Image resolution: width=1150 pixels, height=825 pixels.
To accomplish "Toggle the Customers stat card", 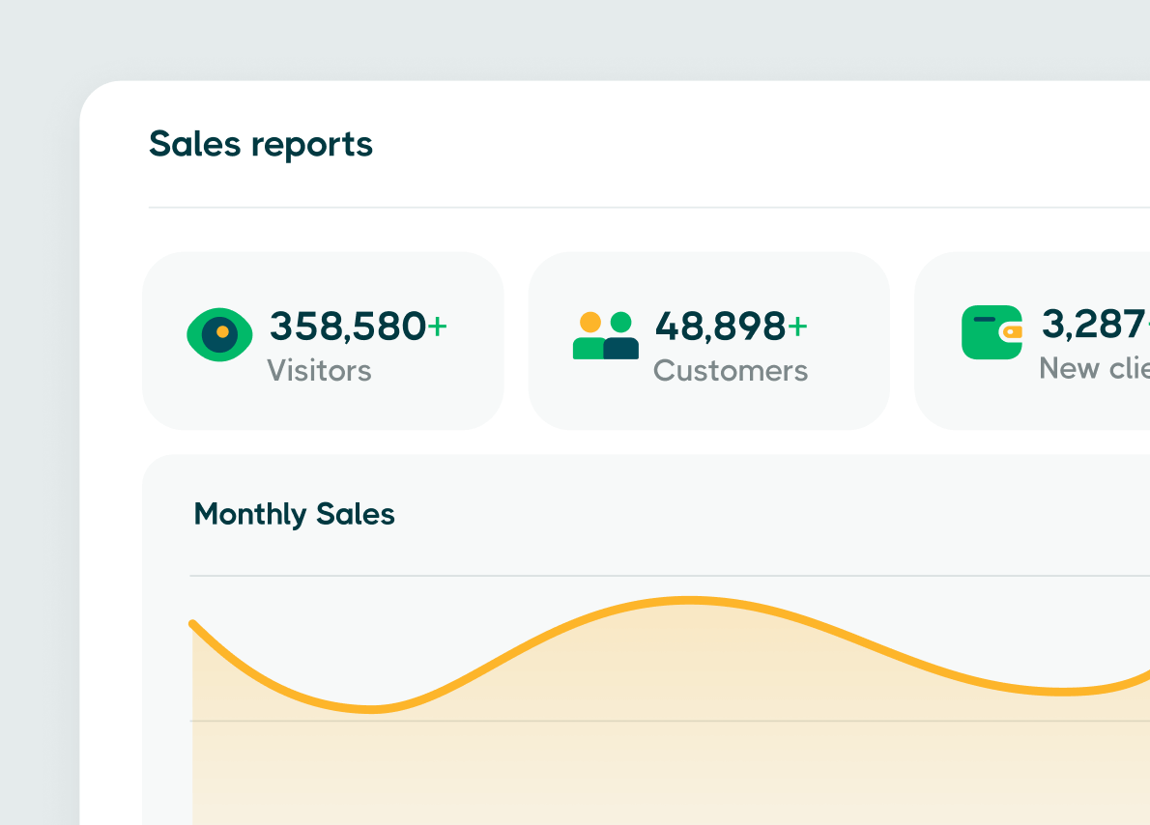I will pos(708,341).
